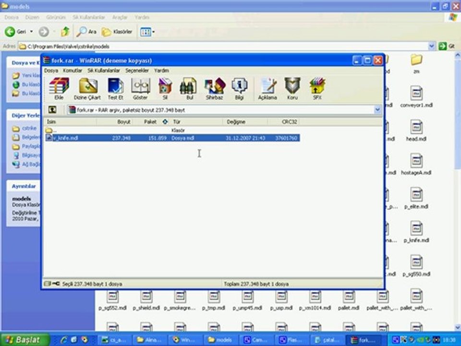
Task: Open the Geri history dropdown arrow
Action: pyautogui.click(x=32, y=32)
